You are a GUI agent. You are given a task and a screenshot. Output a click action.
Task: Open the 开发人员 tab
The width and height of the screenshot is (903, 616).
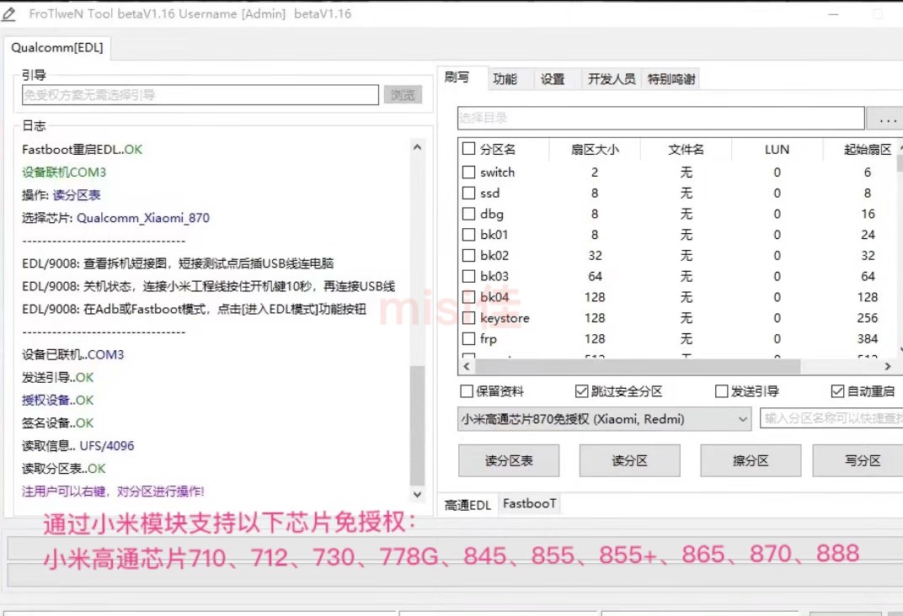611,79
